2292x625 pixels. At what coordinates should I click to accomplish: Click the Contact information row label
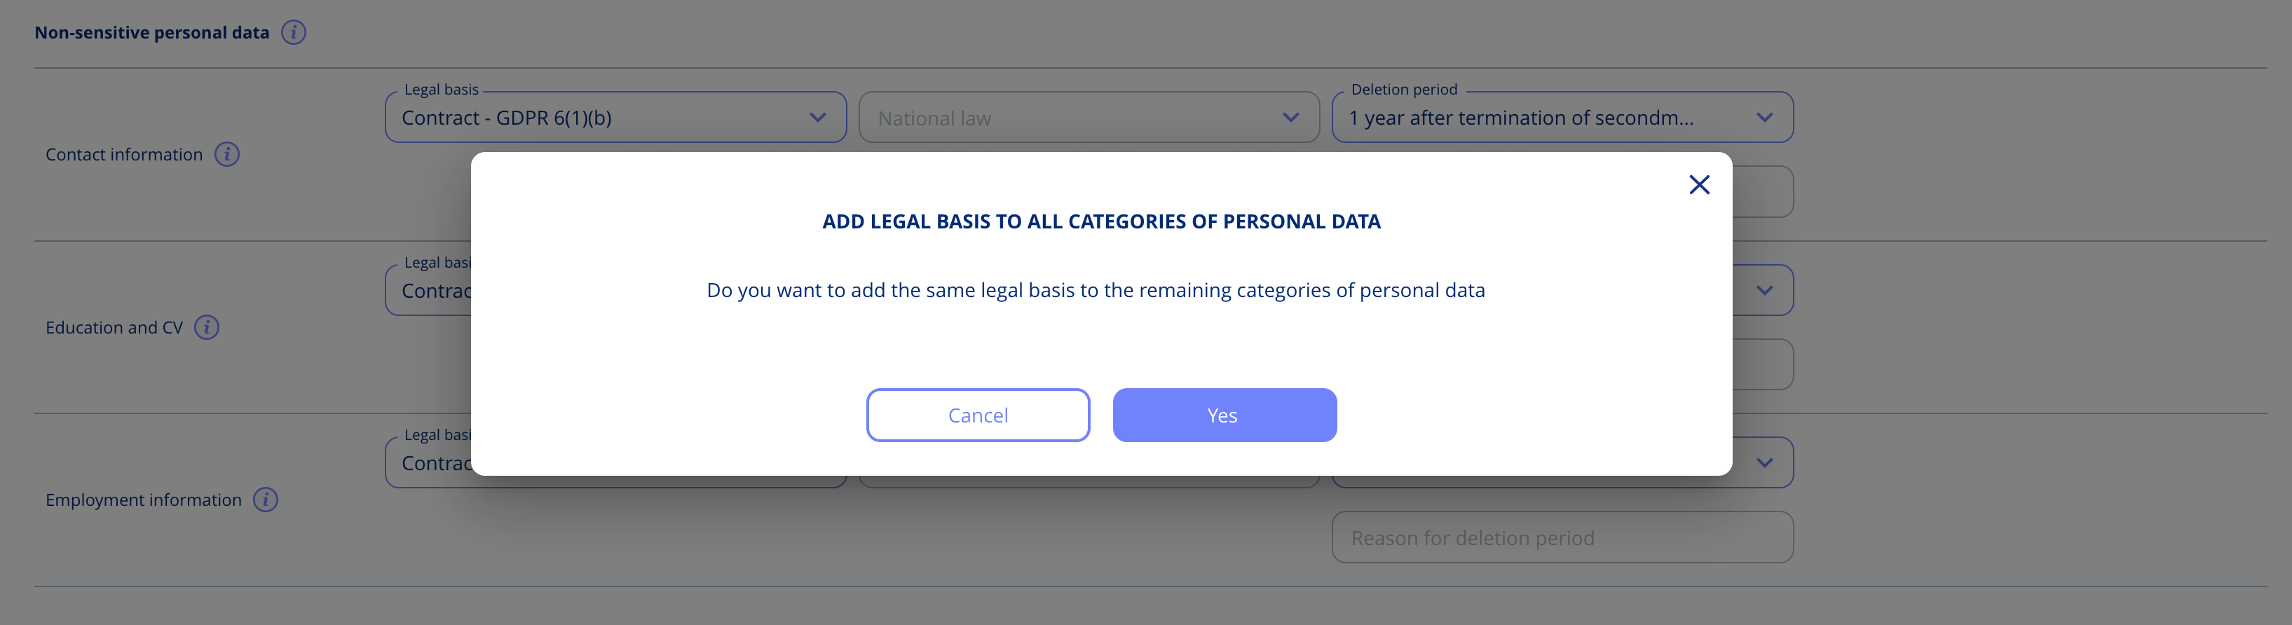click(123, 155)
